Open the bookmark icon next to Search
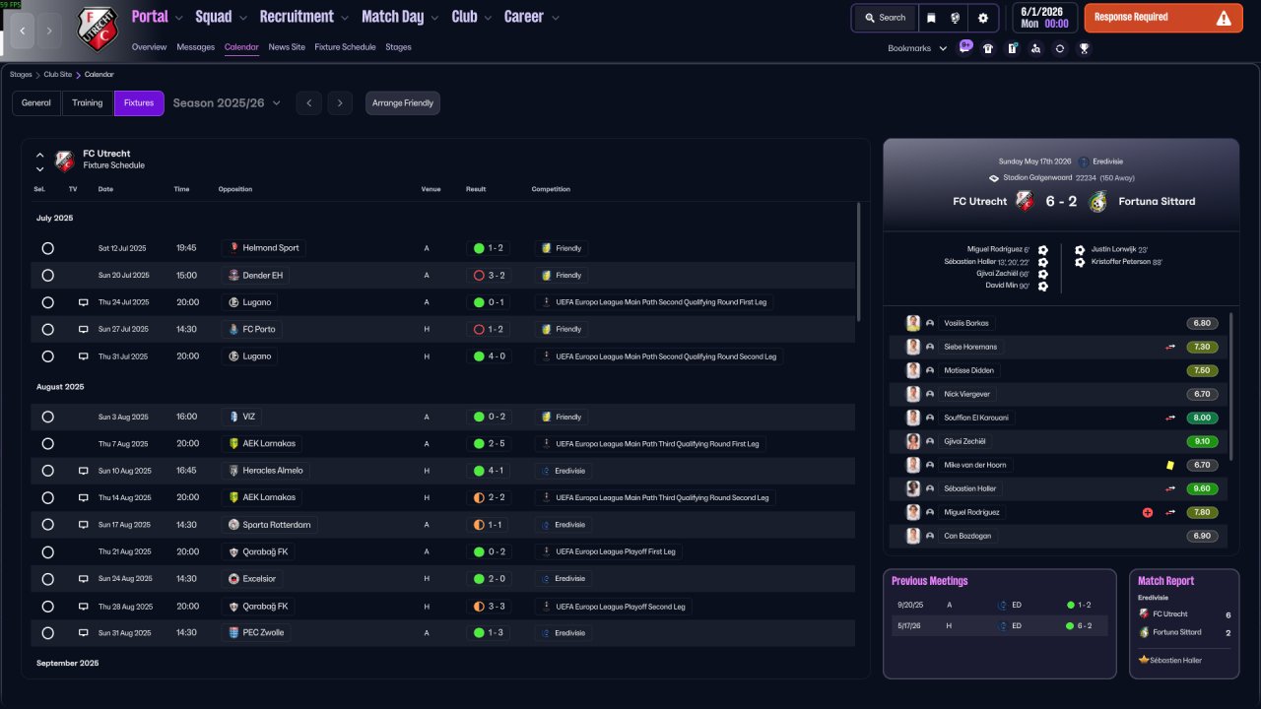Screen dimensions: 1261x709 931,18
